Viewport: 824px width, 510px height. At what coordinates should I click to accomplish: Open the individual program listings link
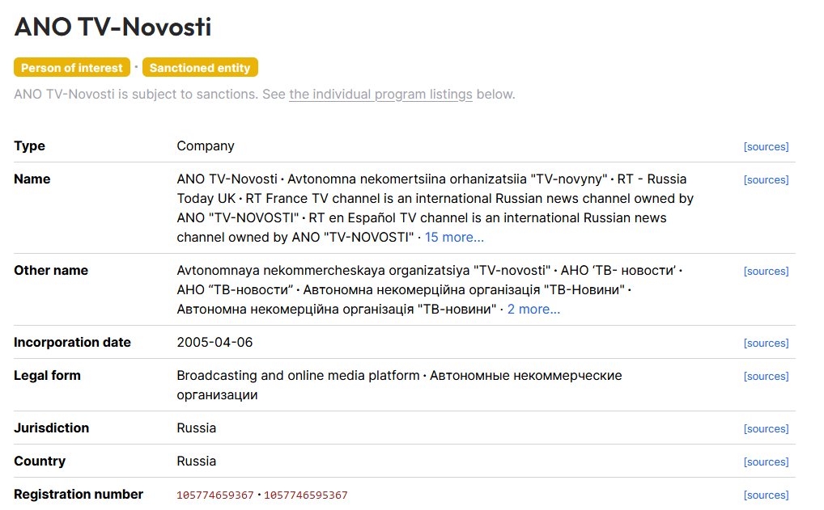380,95
